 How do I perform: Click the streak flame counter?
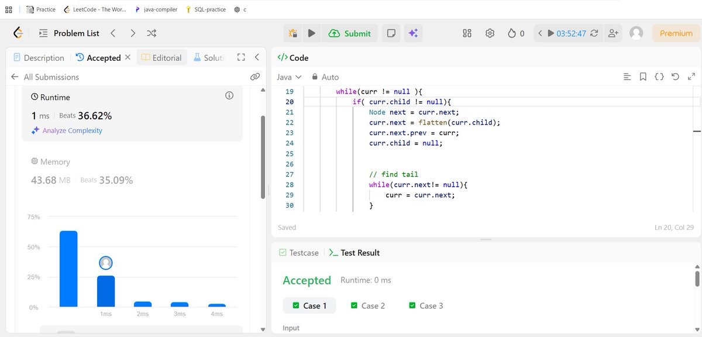(516, 33)
